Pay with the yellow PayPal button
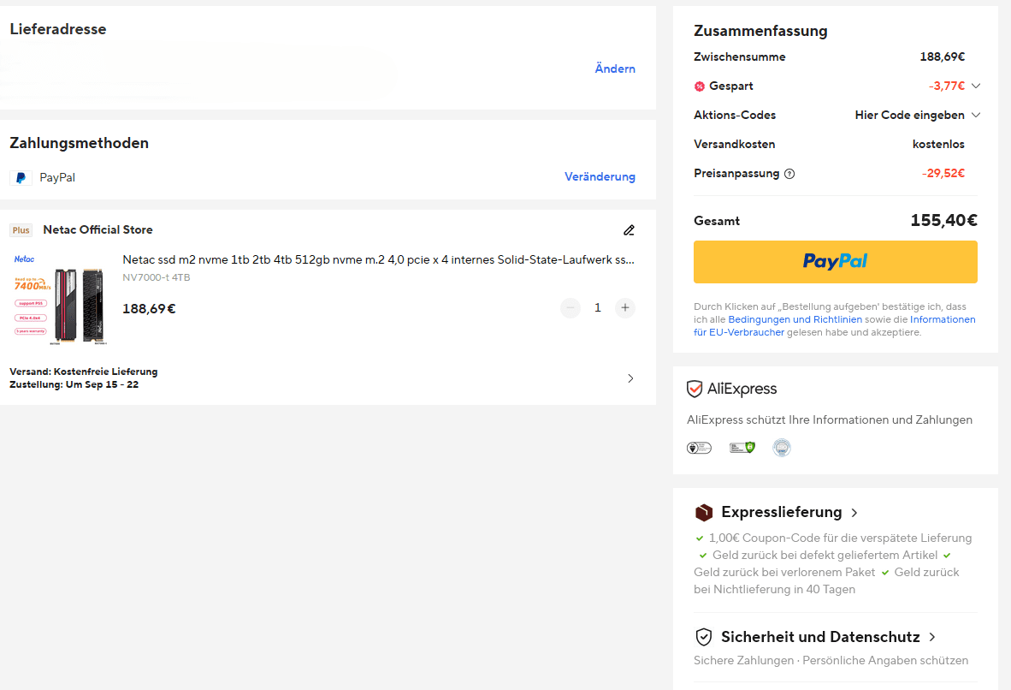 coord(835,261)
